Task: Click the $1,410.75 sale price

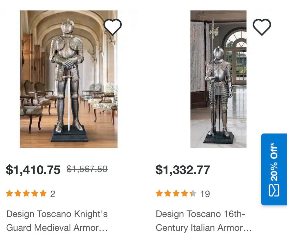Action: (33, 170)
